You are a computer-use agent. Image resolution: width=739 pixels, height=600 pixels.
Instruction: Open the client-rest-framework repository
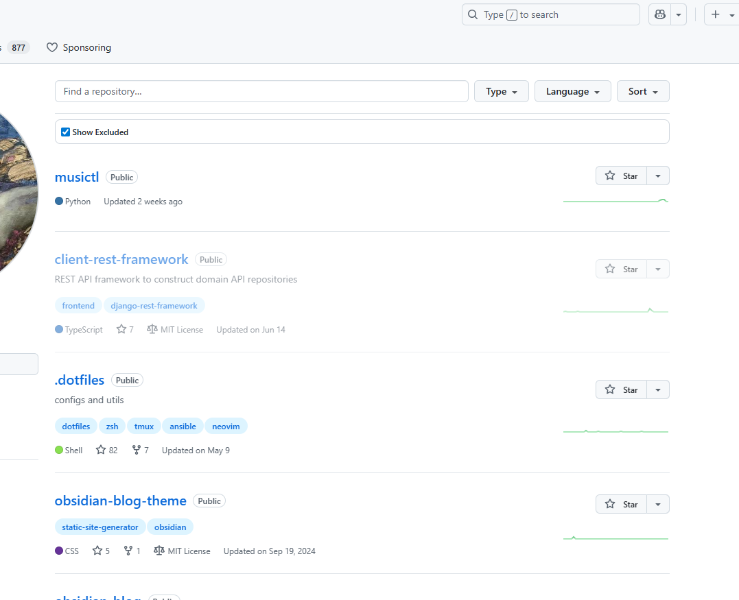(x=121, y=259)
